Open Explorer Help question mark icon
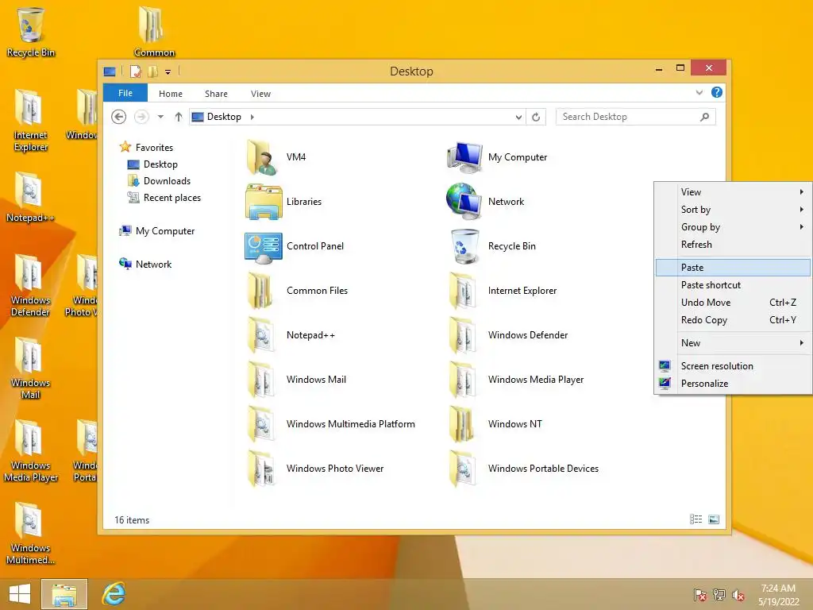This screenshot has height=610, width=813. click(x=717, y=92)
